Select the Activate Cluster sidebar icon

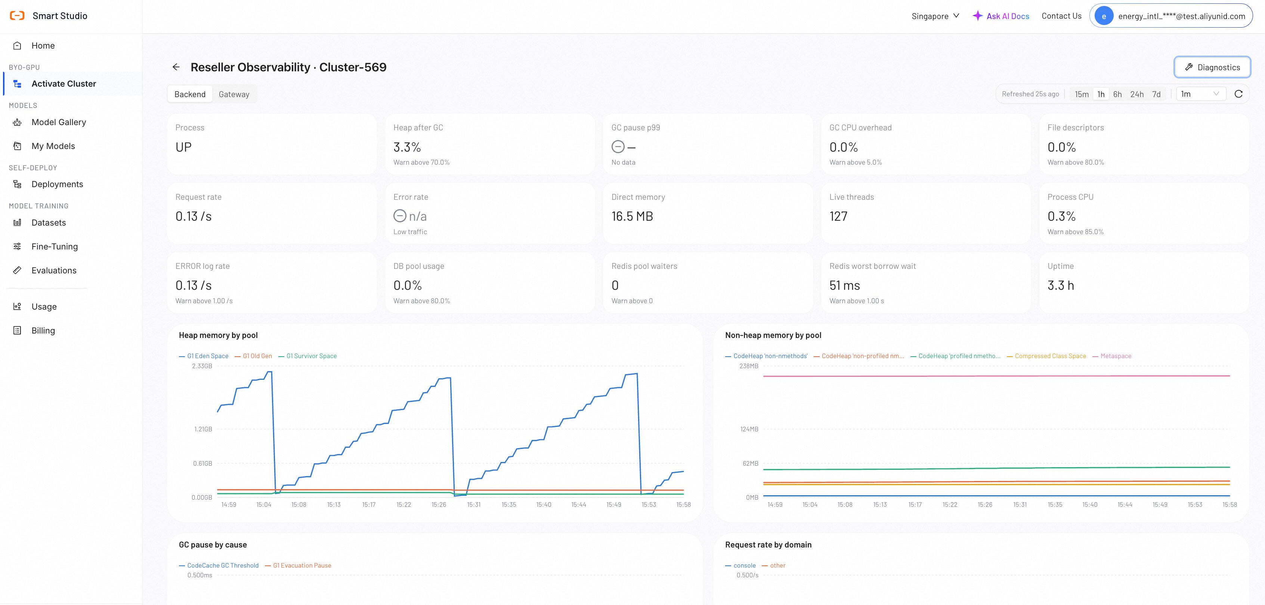click(17, 84)
